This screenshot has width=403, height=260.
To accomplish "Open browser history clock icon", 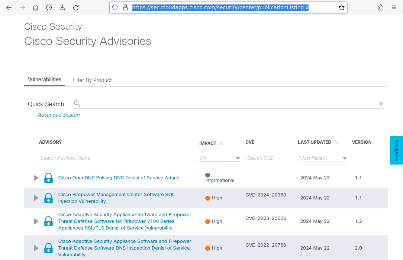I will pyautogui.click(x=49, y=7).
